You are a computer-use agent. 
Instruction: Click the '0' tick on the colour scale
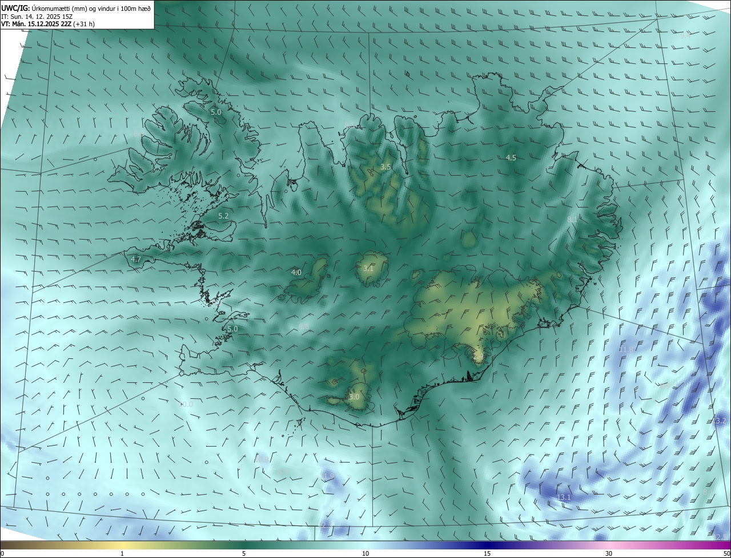2,554
